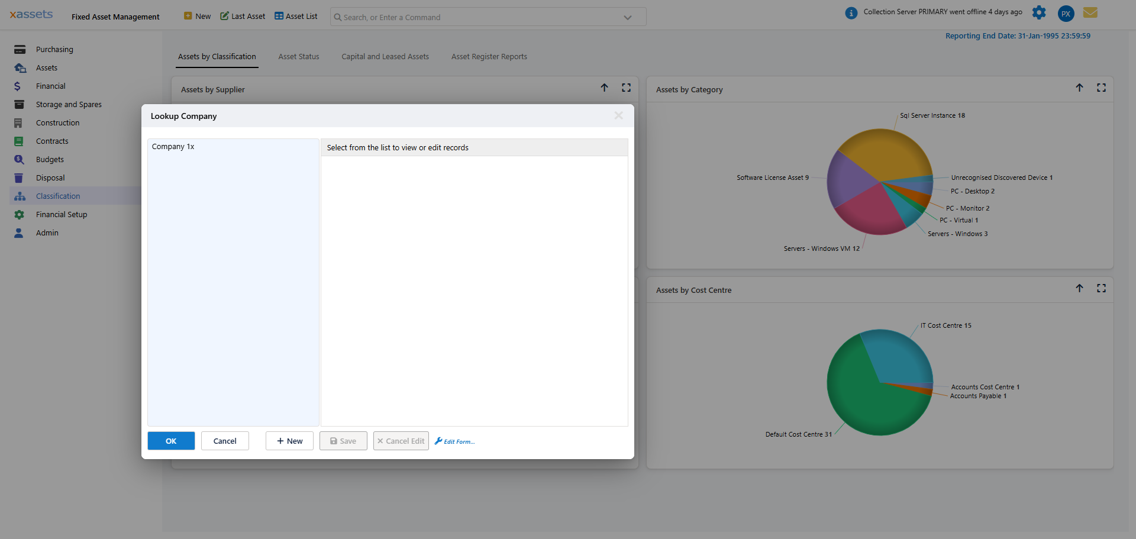Viewport: 1136px width, 539px height.
Task: Click the Save button in Lookup Company
Action: [x=343, y=441]
